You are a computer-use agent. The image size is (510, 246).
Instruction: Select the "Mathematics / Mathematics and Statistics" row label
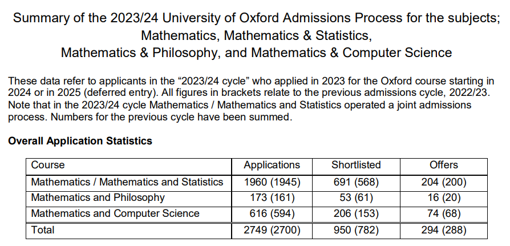click(x=127, y=182)
